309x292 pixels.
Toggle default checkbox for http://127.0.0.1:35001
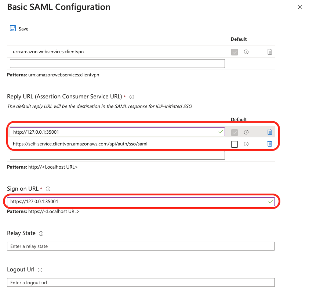pyautogui.click(x=234, y=132)
